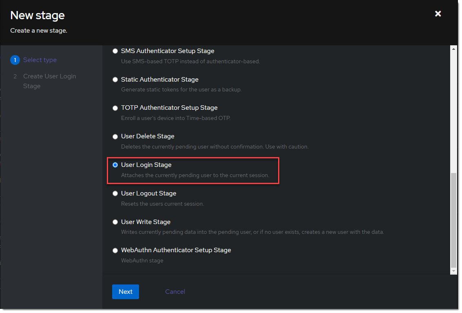Select TOTP Authenticator Setup Stage radio button
Image resolution: width=462 pixels, height=313 pixels.
[x=115, y=108]
